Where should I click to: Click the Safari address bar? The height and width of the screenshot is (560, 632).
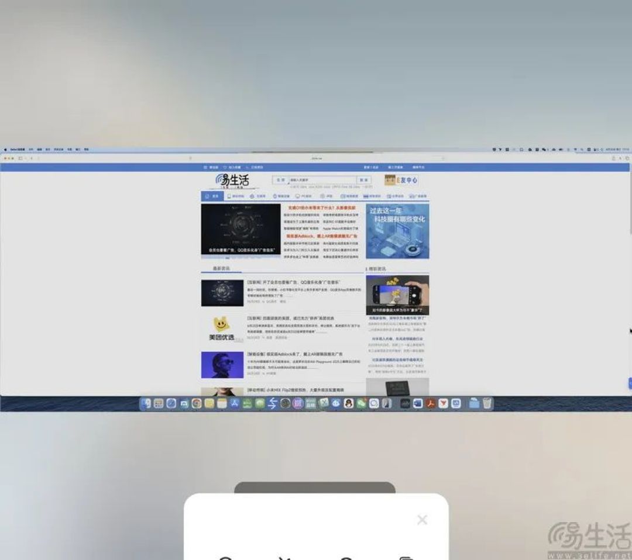(317, 158)
